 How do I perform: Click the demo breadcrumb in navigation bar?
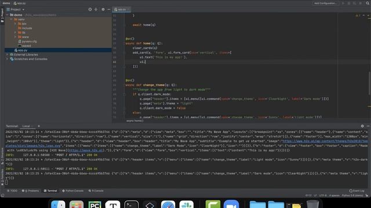click(x=6, y=3)
